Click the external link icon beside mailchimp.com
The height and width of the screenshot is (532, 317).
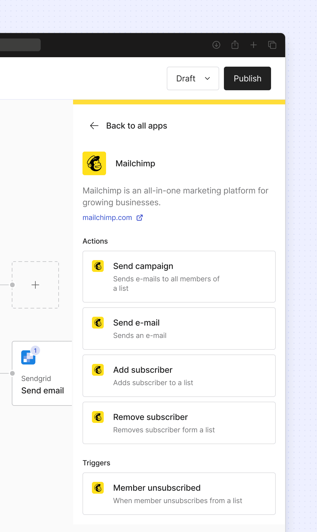point(140,218)
